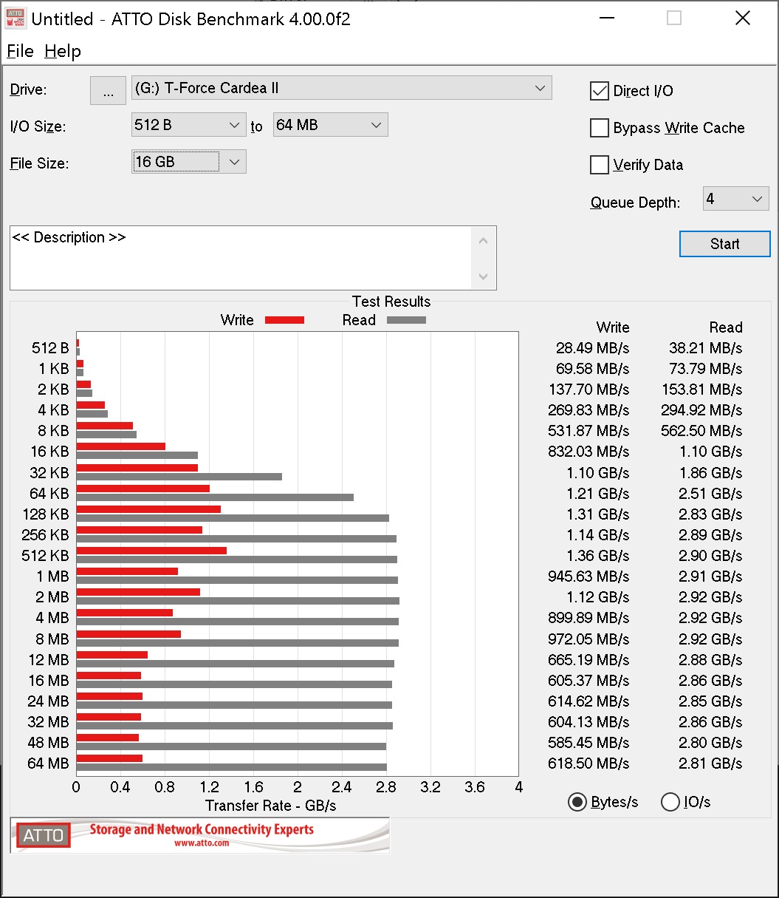
Task: Enable the Verify Data checkbox
Action: 599,165
